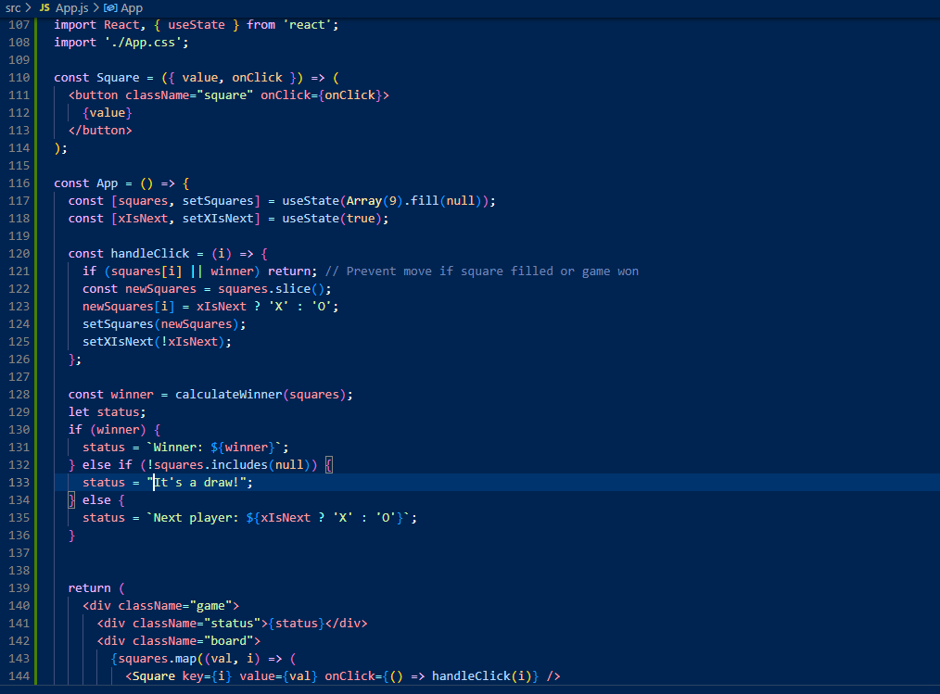
Task: Select the App.js breadcrumb item
Action: (72, 7)
